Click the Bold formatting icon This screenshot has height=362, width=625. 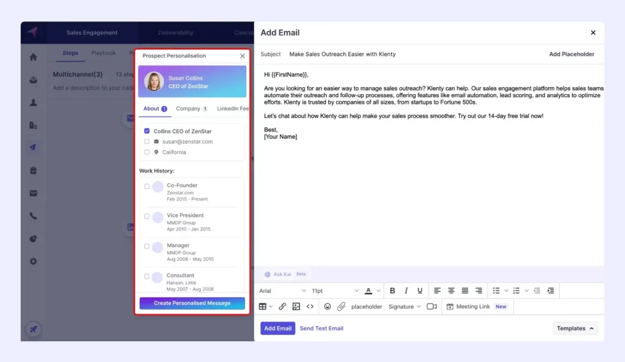392,291
